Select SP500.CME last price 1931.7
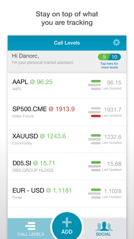This screenshot has width=134, height=239. pyautogui.click(x=112, y=110)
